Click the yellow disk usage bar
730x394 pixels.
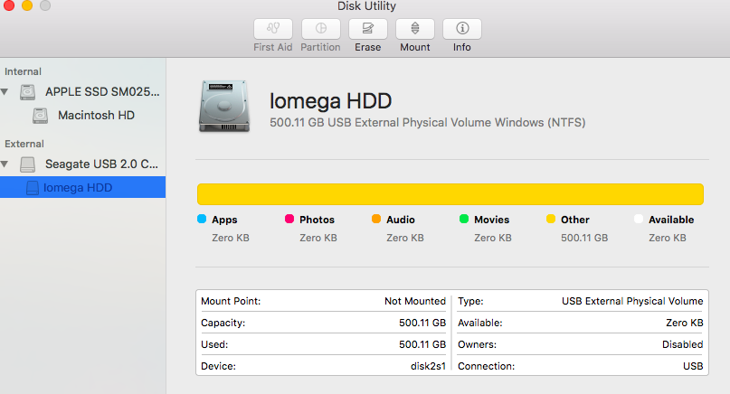click(x=450, y=194)
